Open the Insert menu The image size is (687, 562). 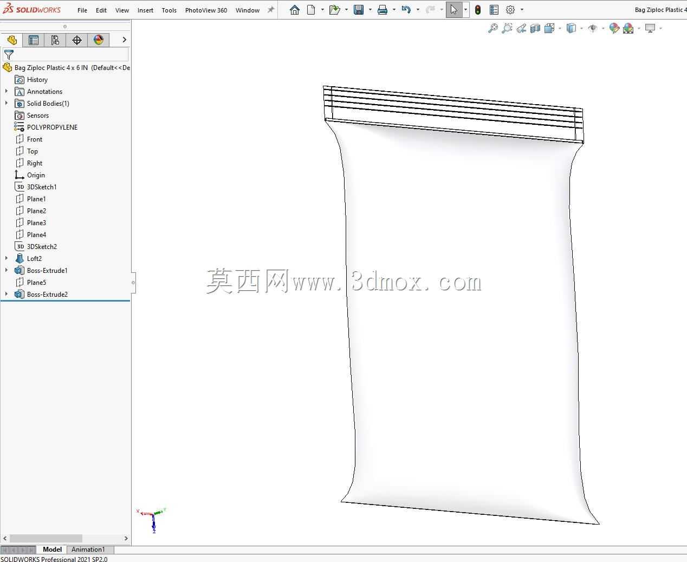click(x=145, y=10)
